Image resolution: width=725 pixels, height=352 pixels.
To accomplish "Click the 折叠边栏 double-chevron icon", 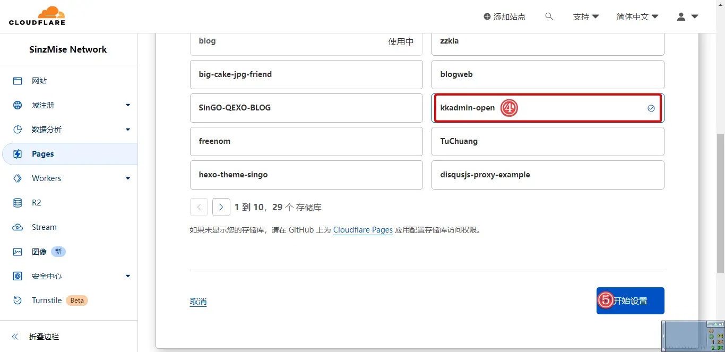I will point(15,337).
